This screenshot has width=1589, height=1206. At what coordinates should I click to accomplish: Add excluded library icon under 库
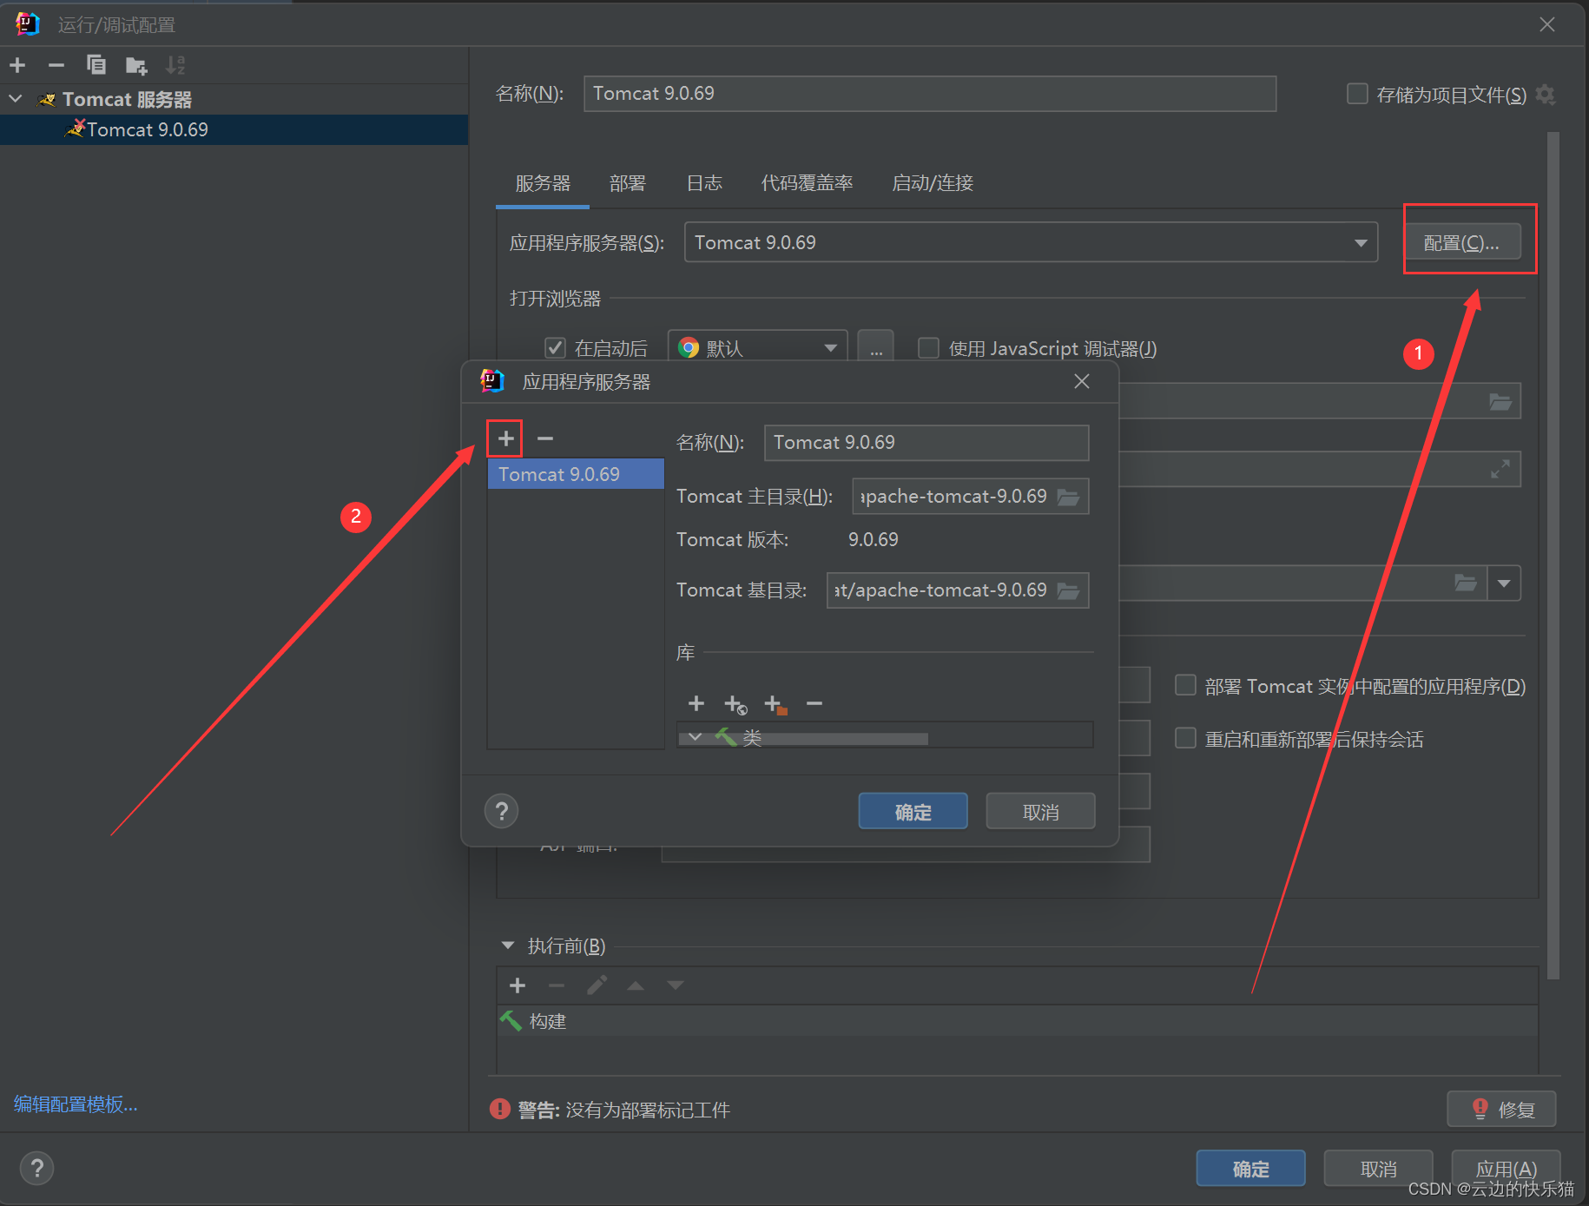[x=775, y=704]
